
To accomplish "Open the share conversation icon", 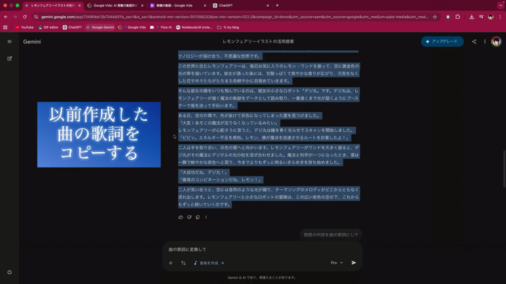I will (474, 41).
